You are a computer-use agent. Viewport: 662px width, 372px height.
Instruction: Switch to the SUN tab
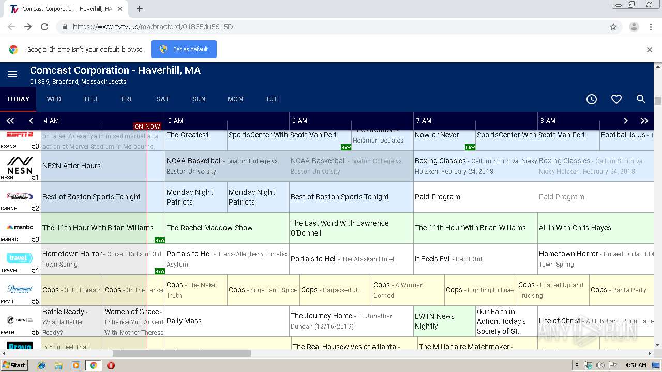click(x=199, y=99)
